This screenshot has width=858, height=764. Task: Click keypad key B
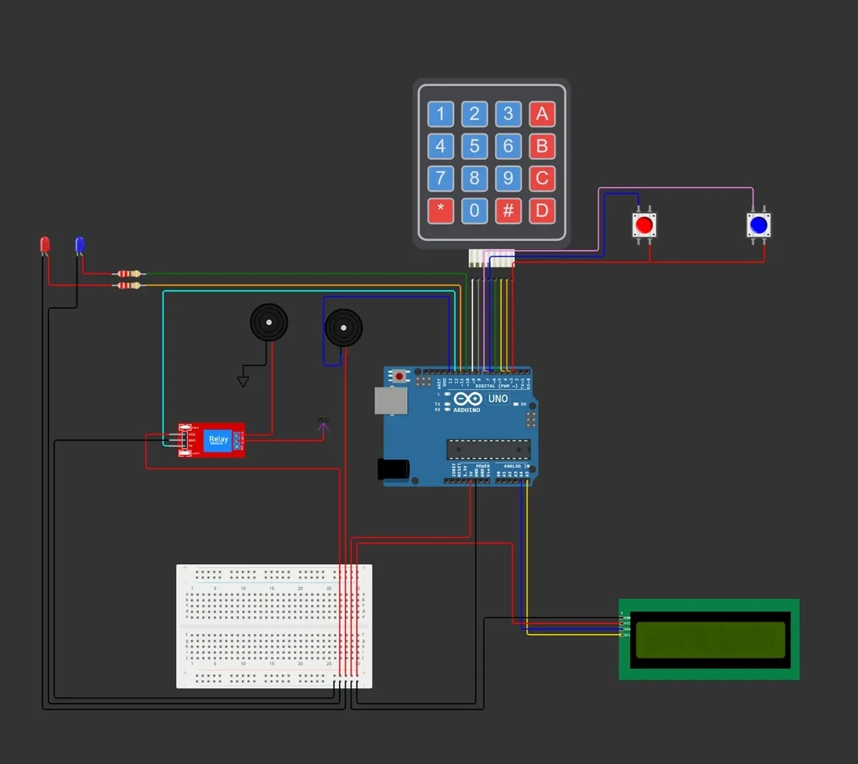pyautogui.click(x=543, y=147)
